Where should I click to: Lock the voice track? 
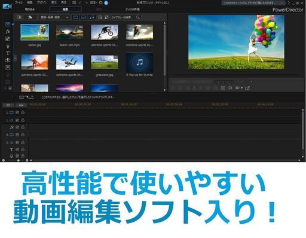pyautogui.click(x=23, y=155)
